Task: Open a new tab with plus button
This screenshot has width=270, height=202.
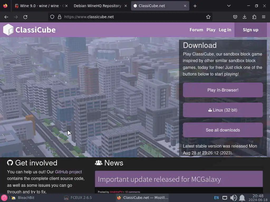Action: pyautogui.click(x=195, y=6)
